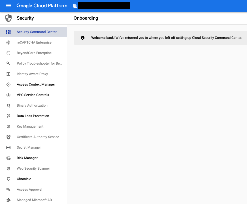Screen dimensions: 247x204
Task: Open the project selector organization icon
Action: click(x=75, y=6)
